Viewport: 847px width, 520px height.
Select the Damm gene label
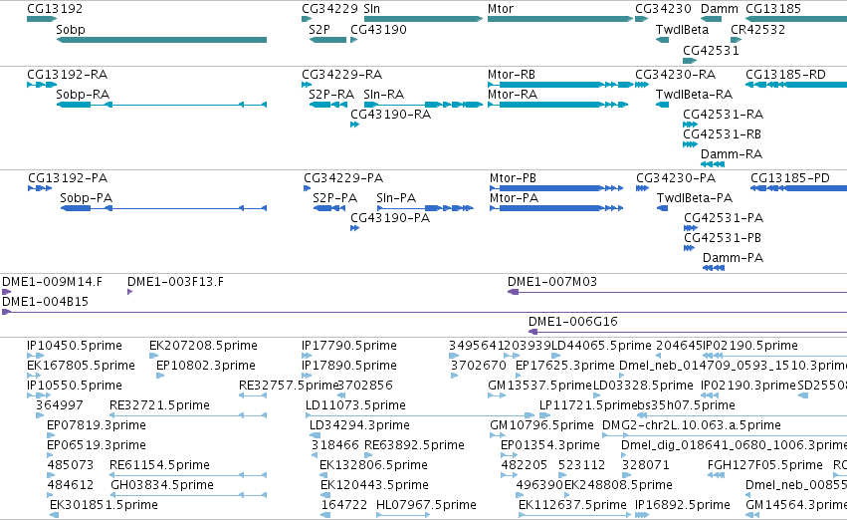pos(719,9)
